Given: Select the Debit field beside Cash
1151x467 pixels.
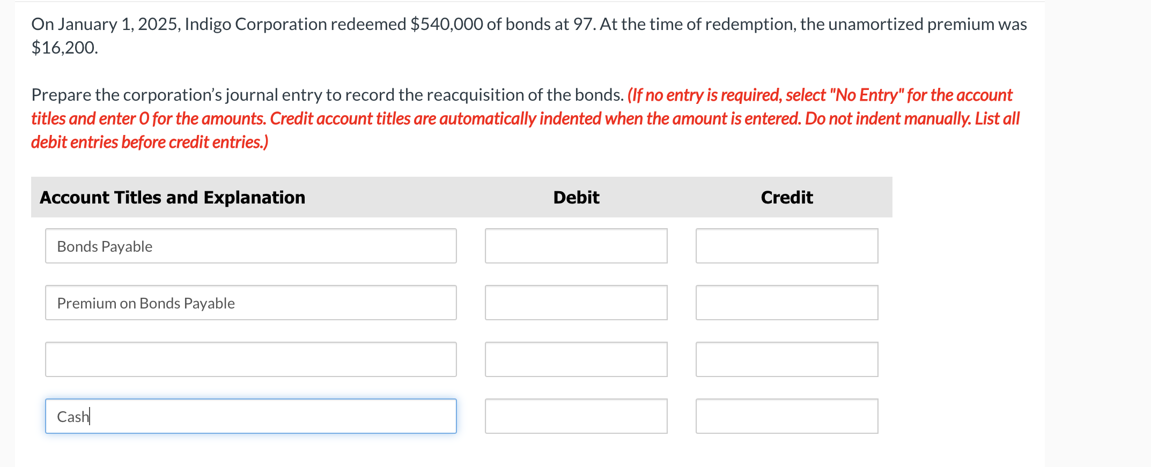Looking at the screenshot, I should click(x=575, y=416).
